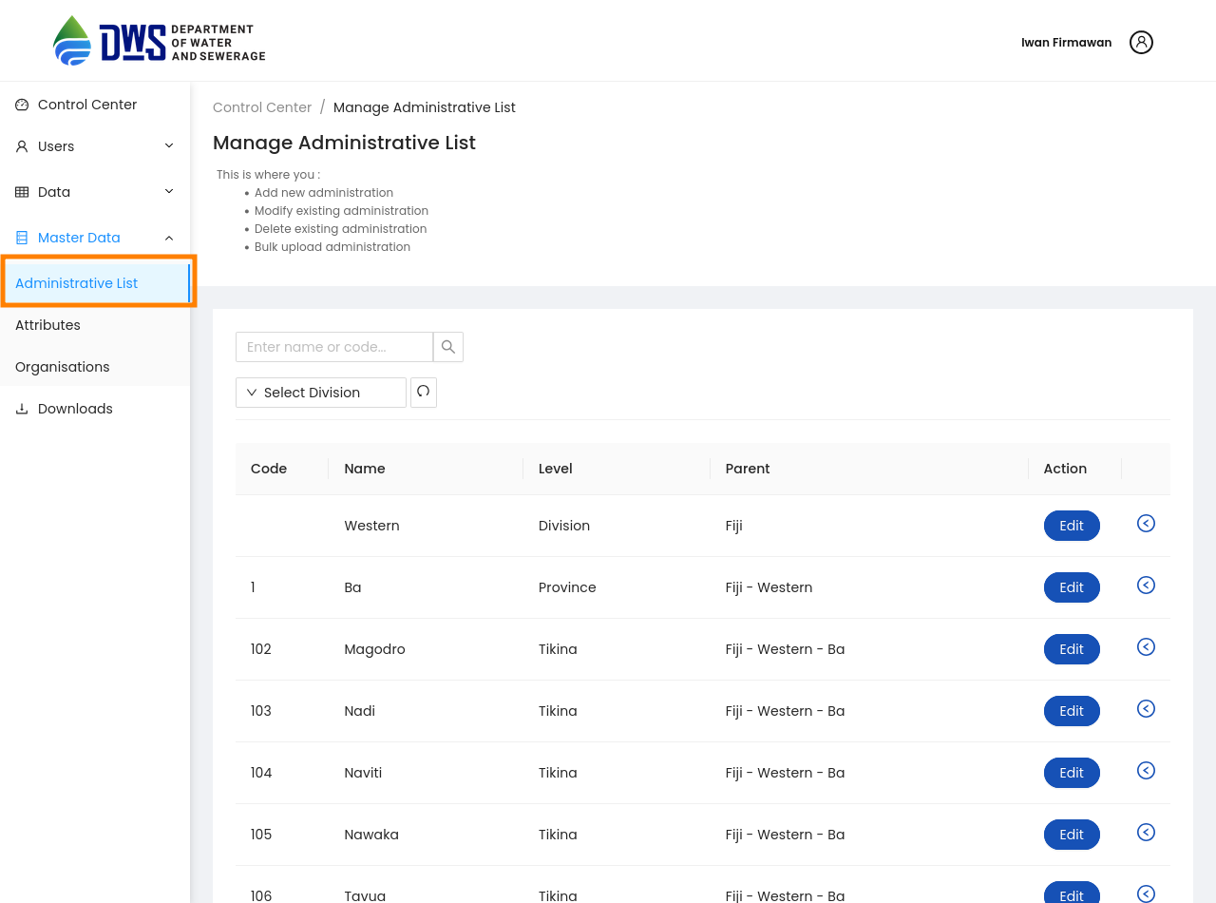Viewport: 1216px width, 903px height.
Task: Expand the Nadi row arrow icon
Action: [x=1146, y=709]
